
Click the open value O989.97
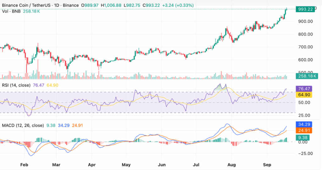pyautogui.click(x=90, y=5)
